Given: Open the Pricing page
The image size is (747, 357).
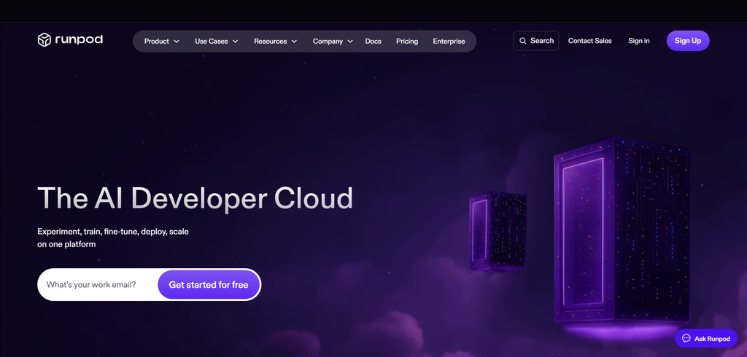Looking at the screenshot, I should (x=407, y=42).
